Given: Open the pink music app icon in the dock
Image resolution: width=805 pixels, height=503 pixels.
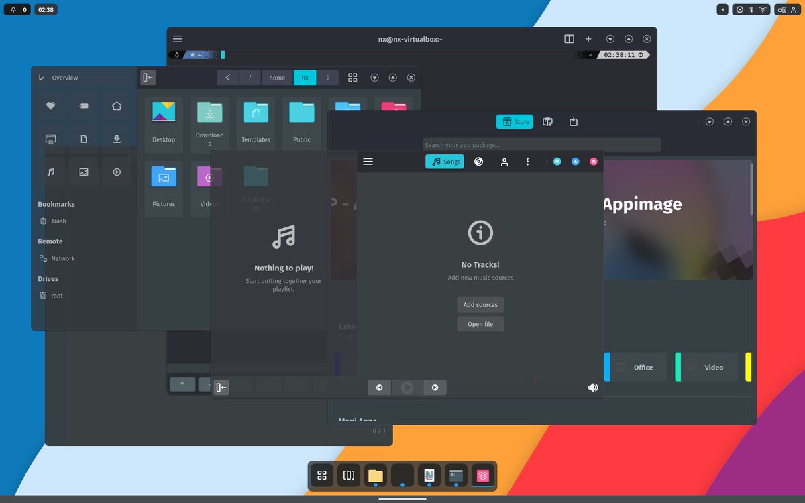Looking at the screenshot, I should point(482,476).
